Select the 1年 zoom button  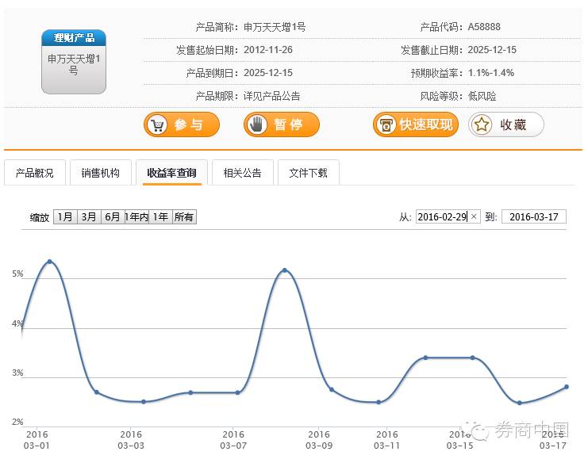click(160, 216)
